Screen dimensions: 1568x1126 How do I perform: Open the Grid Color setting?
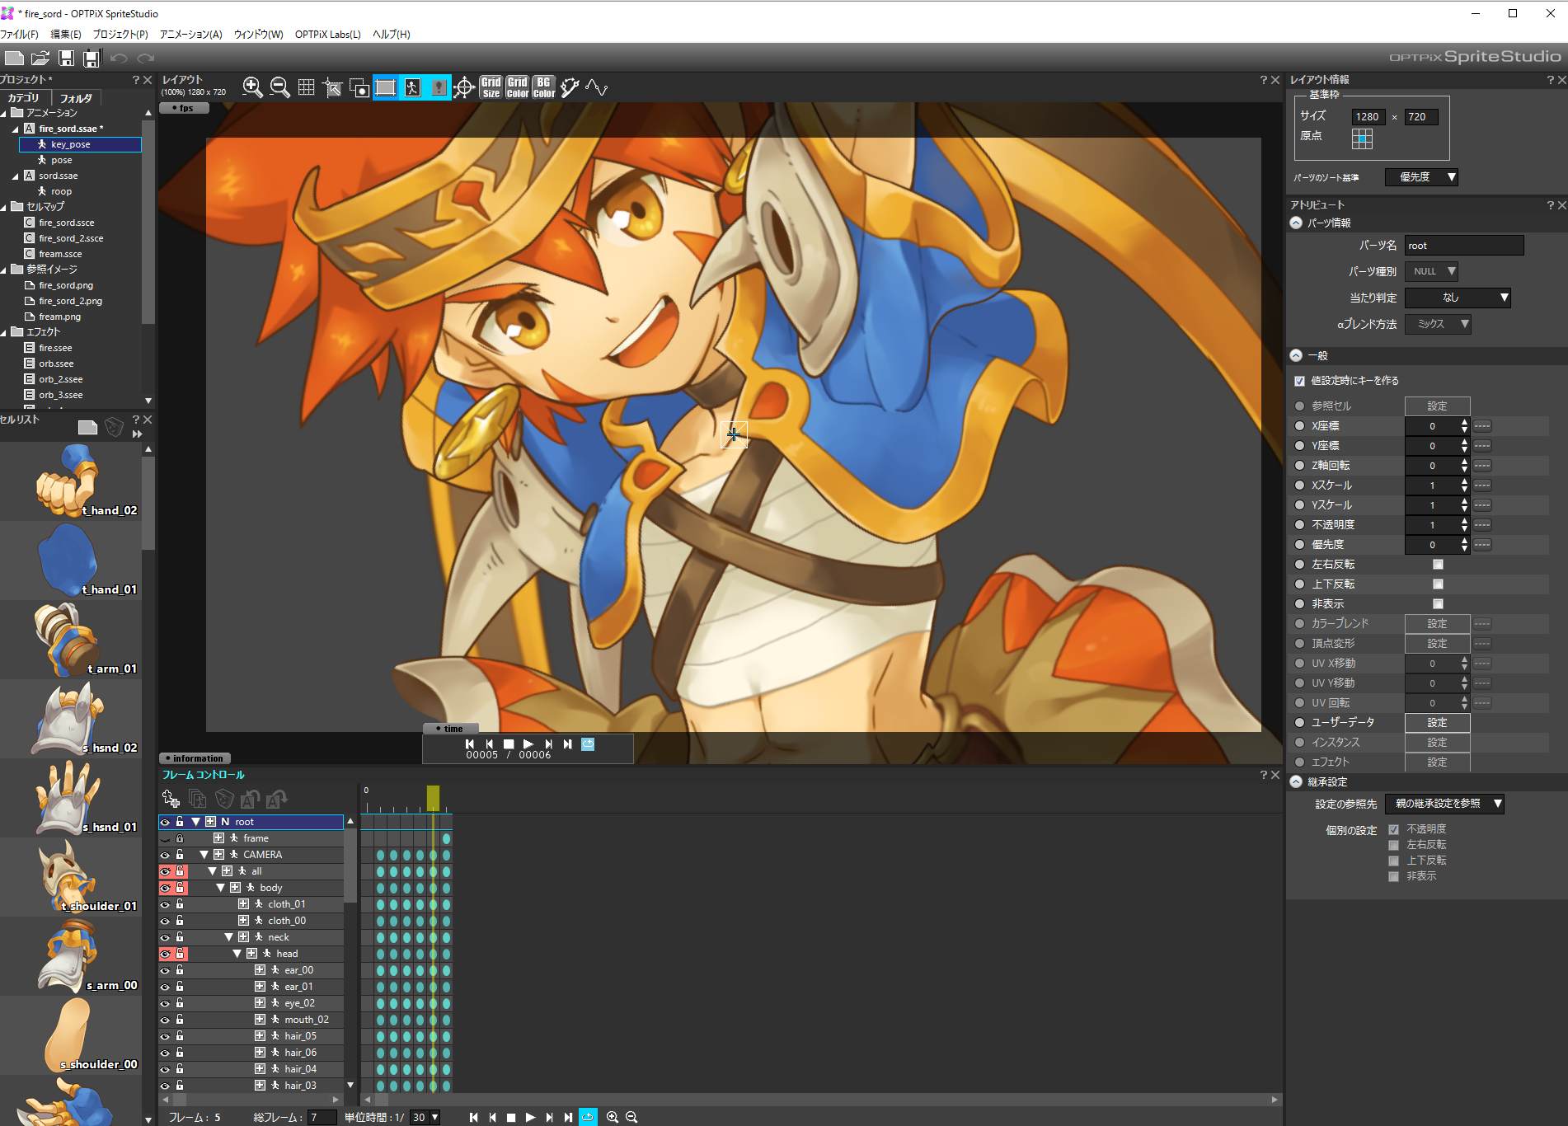518,87
